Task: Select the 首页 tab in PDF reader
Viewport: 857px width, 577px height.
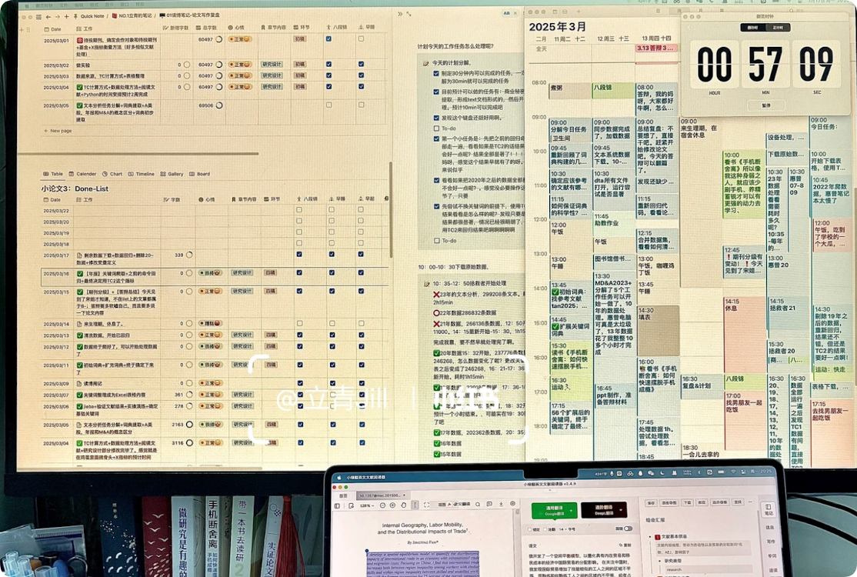Action: coord(343,495)
